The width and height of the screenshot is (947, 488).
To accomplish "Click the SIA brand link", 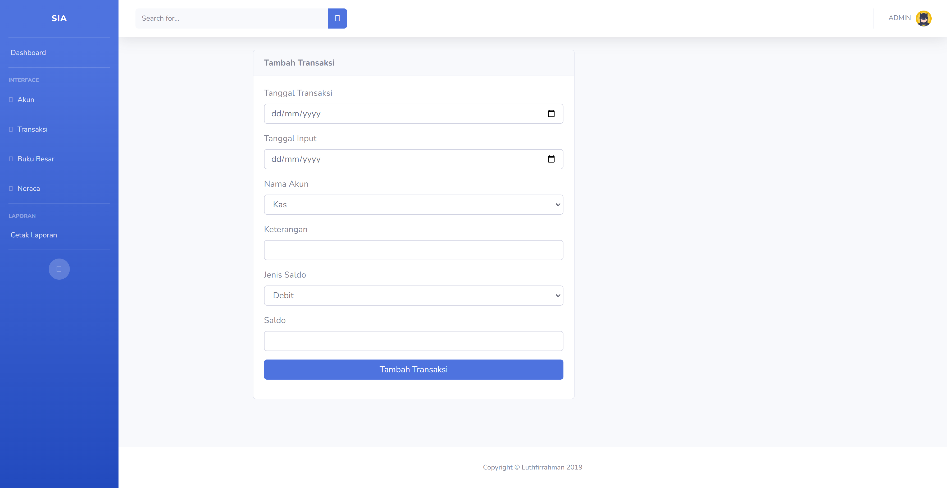I will point(59,19).
